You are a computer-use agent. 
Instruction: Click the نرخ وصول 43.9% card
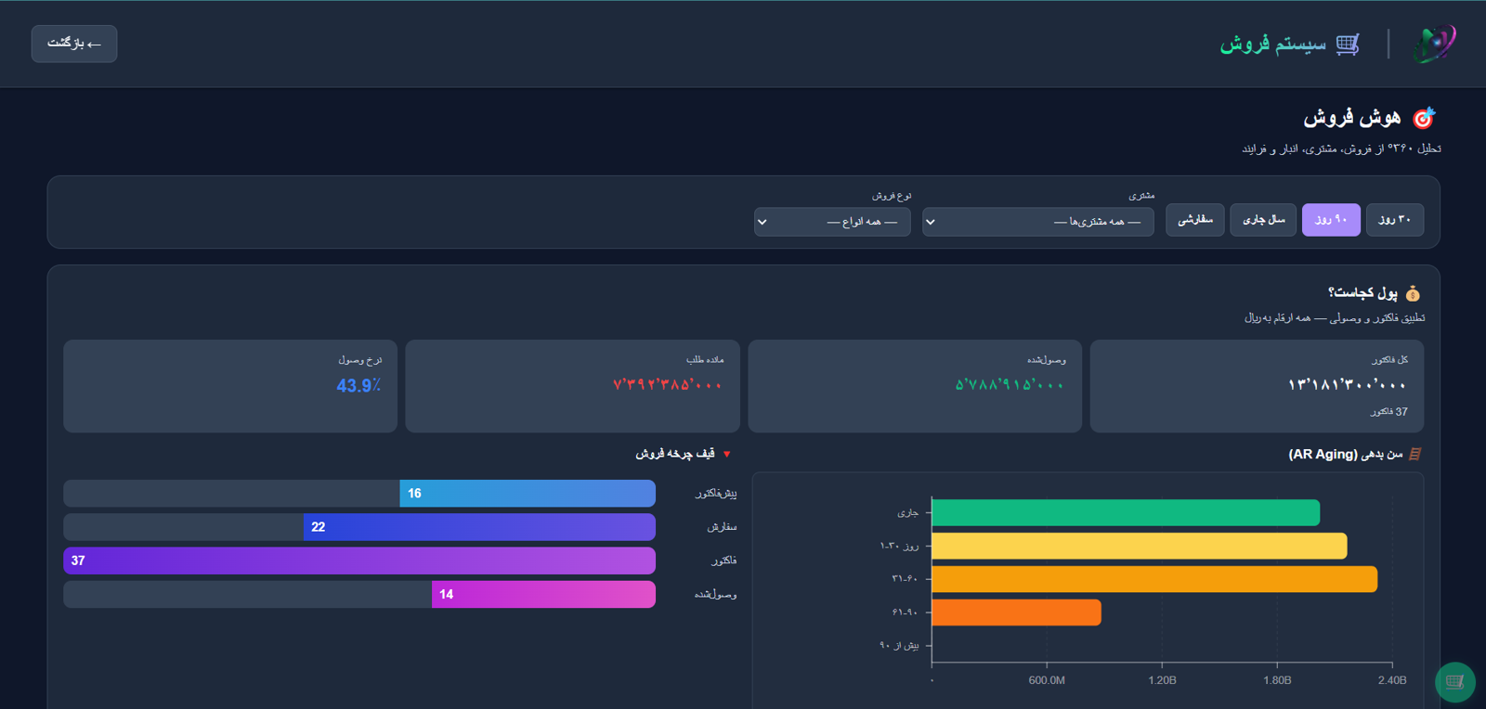coord(230,386)
